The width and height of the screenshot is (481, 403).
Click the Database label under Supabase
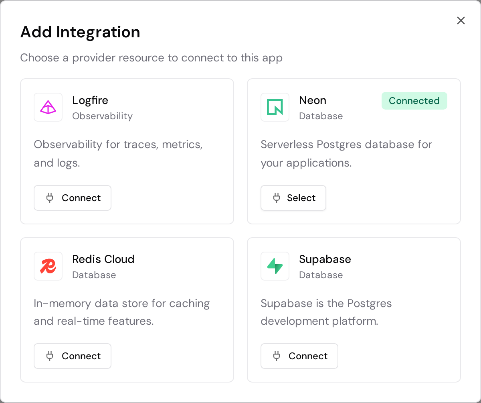pos(321,275)
